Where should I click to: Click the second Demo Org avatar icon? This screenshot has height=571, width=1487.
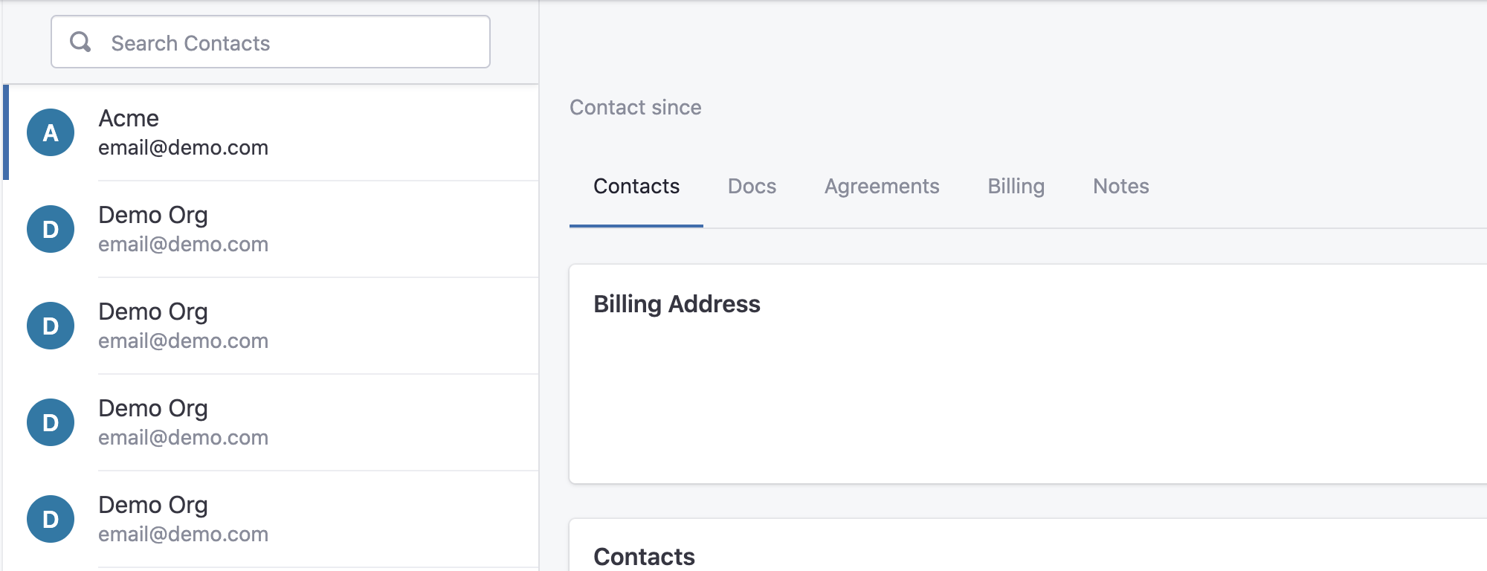pos(51,326)
